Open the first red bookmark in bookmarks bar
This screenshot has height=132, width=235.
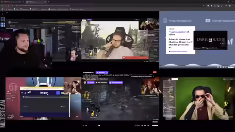click(x=9, y=9)
